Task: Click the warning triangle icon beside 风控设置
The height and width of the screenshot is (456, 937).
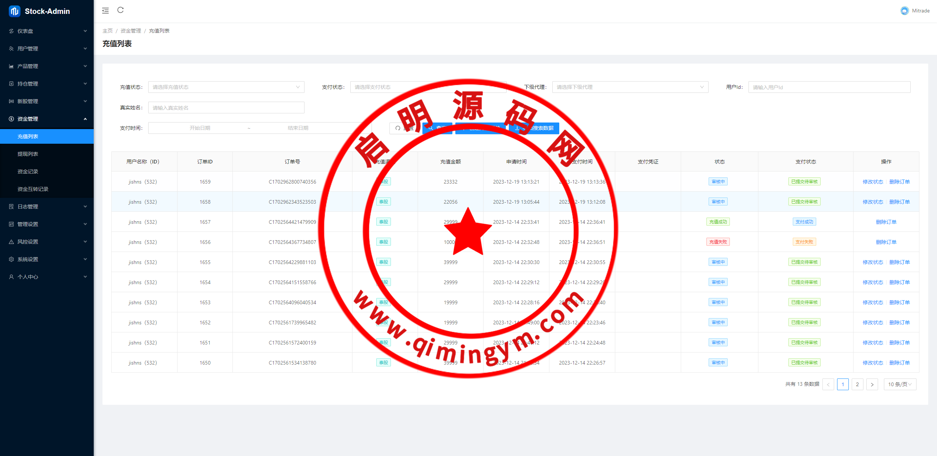Action: (x=11, y=242)
